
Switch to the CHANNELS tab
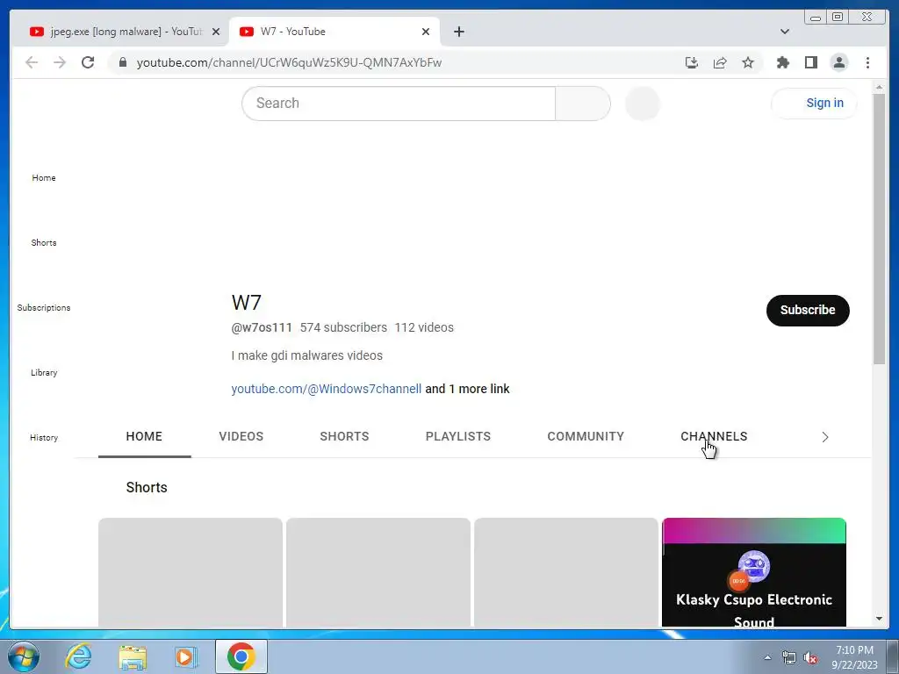[714, 436]
